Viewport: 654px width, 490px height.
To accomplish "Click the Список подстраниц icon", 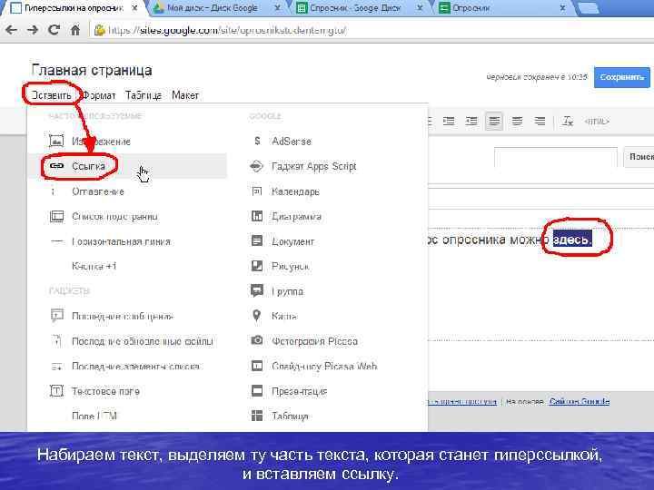I will pos(56,217).
